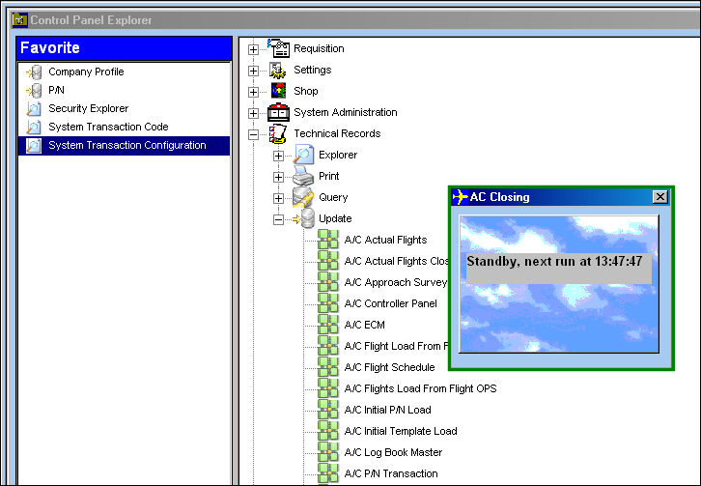Image resolution: width=701 pixels, height=486 pixels.
Task: Select the Requisition label
Action: point(319,48)
